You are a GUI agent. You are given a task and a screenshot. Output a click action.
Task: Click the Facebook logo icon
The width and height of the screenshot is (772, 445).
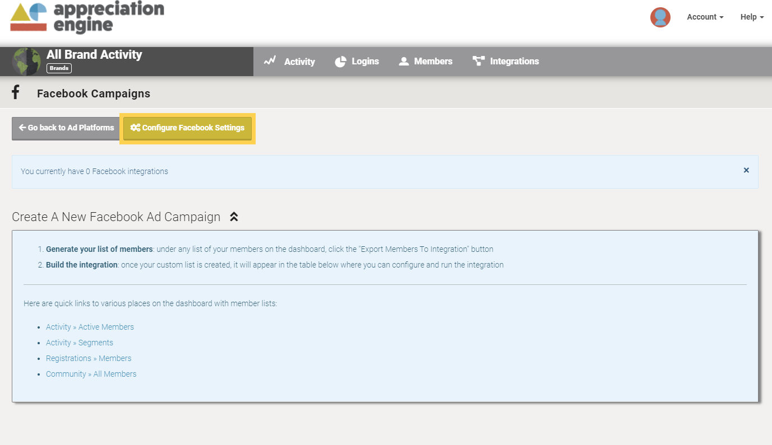tap(16, 92)
